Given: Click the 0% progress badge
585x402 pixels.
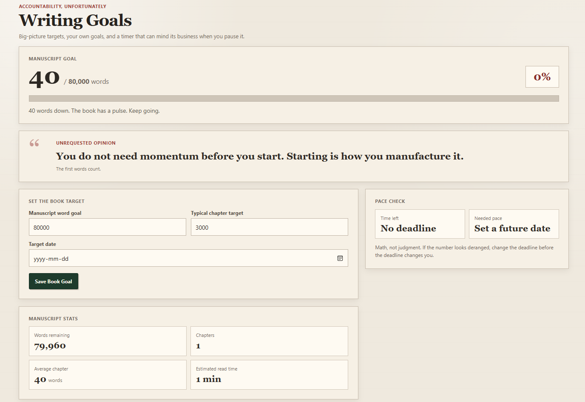Looking at the screenshot, I should pyautogui.click(x=542, y=77).
